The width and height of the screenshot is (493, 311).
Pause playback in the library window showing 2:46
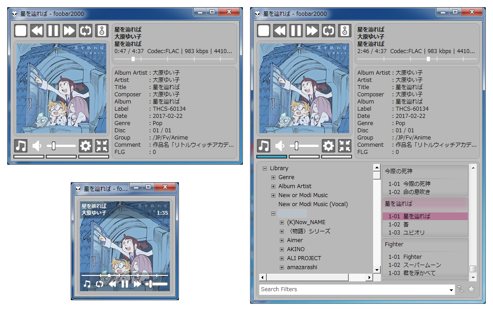(x=296, y=31)
